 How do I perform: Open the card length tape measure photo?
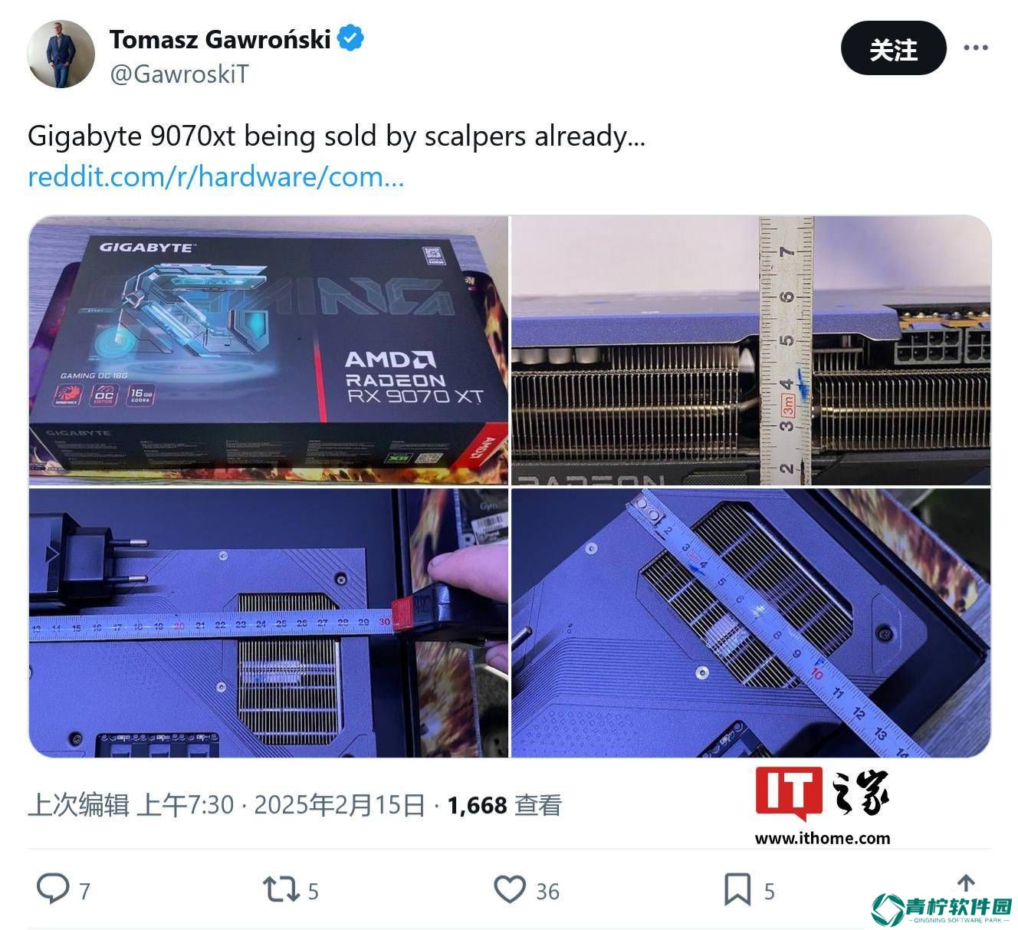point(268,623)
